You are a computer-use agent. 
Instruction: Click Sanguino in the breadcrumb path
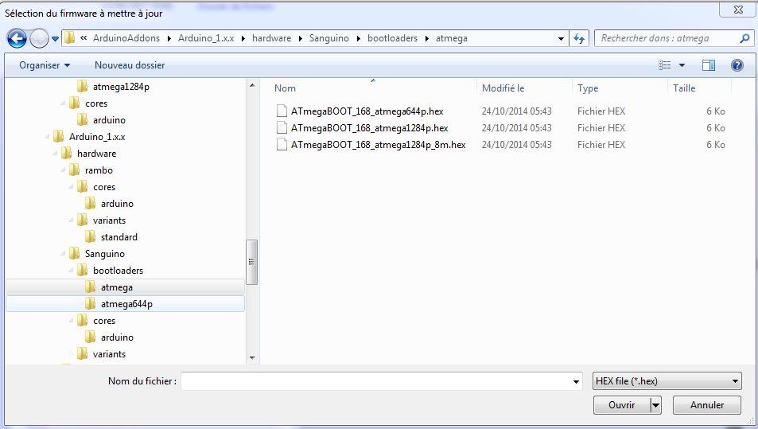pos(328,38)
